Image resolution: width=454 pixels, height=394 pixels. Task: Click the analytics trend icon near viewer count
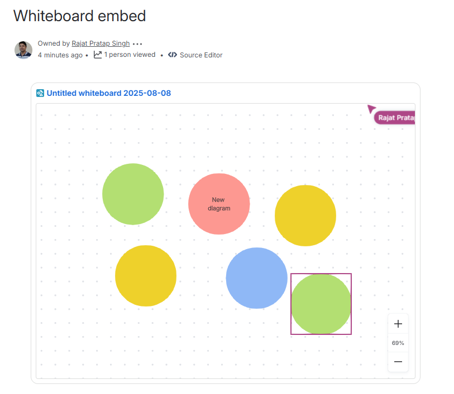tap(97, 55)
